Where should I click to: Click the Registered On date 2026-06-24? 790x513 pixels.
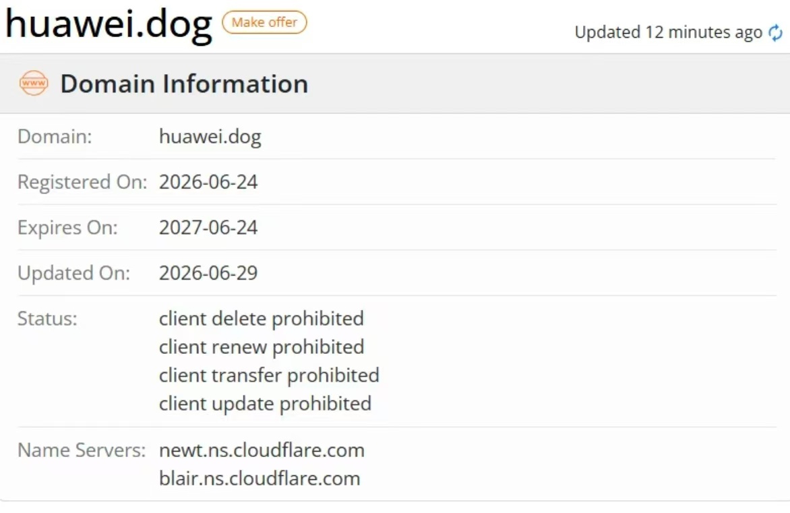[x=208, y=182]
